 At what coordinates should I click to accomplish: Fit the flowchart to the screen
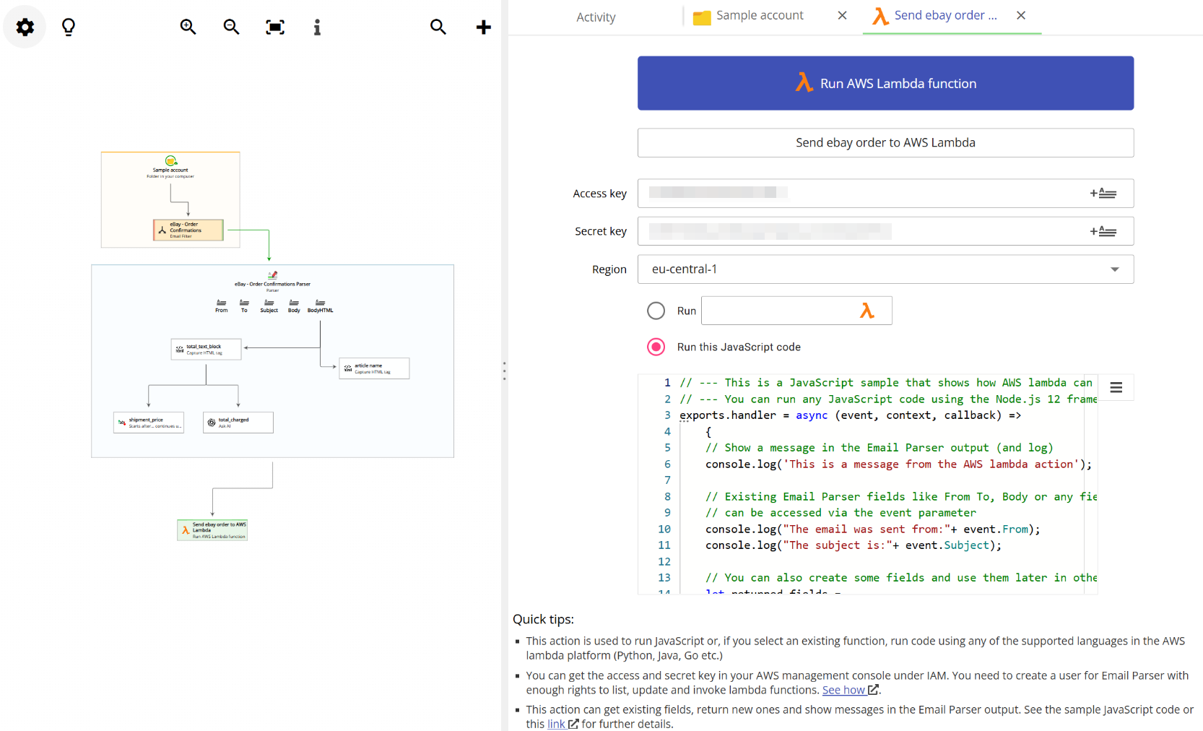(274, 27)
